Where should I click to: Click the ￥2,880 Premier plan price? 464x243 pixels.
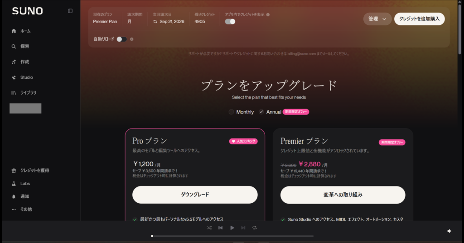coord(309,164)
